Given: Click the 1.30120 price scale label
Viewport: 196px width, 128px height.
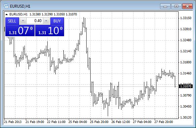Looking at the screenshot, I should (186, 118).
